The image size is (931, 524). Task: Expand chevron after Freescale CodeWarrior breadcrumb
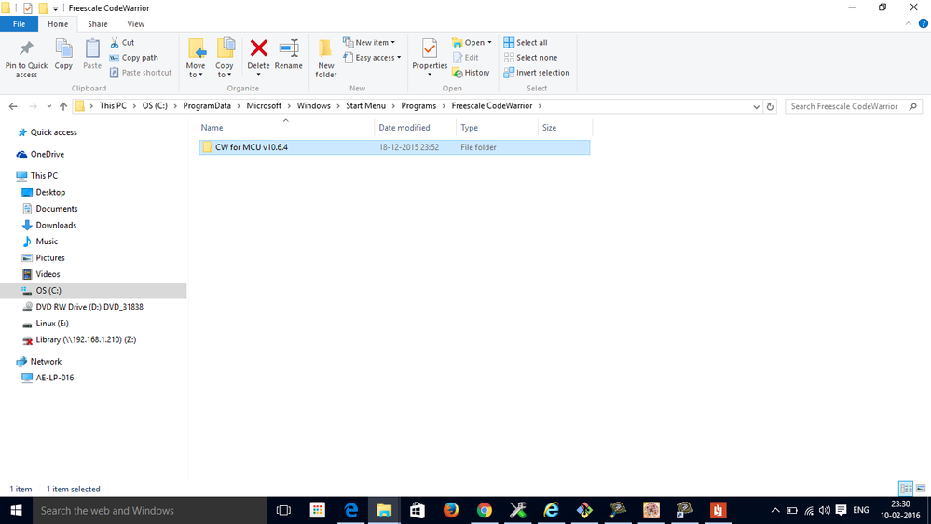tap(540, 106)
